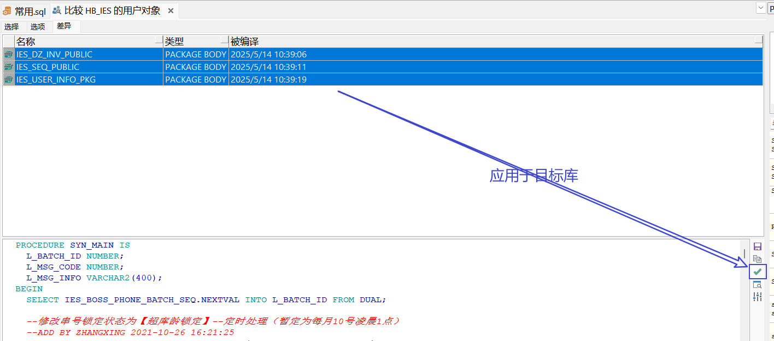Click compile time 2025/5/14 10:39:19
Viewport: 774px width, 341px height.
pos(268,79)
